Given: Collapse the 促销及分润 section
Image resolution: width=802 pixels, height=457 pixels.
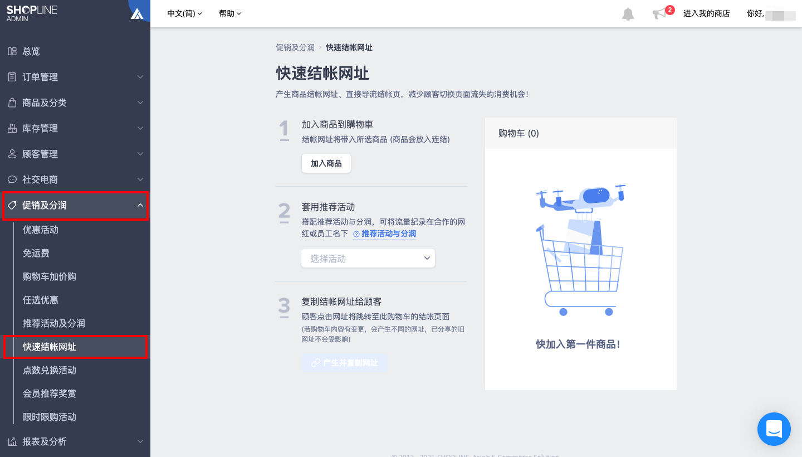Looking at the screenshot, I should coord(140,205).
